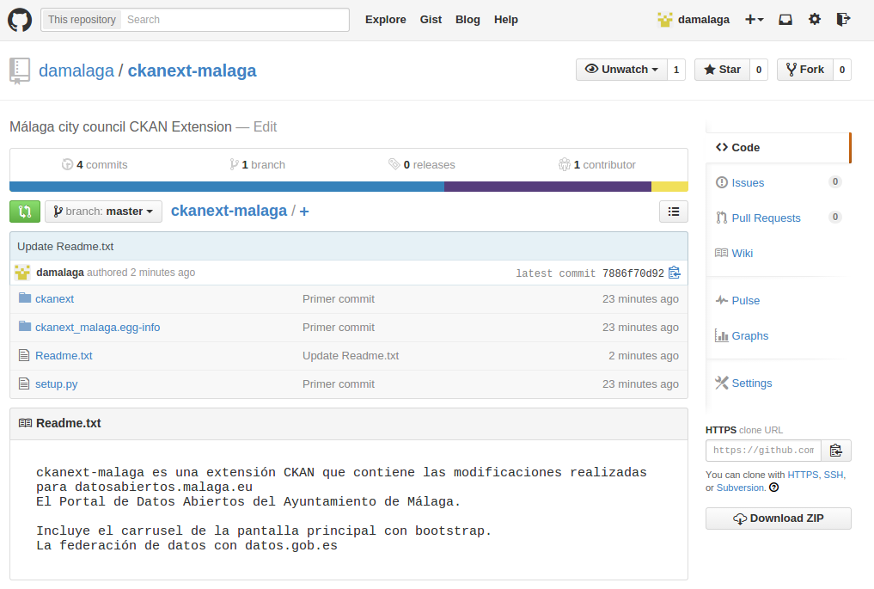Focus the repository search field
874x589 pixels.
coord(234,20)
